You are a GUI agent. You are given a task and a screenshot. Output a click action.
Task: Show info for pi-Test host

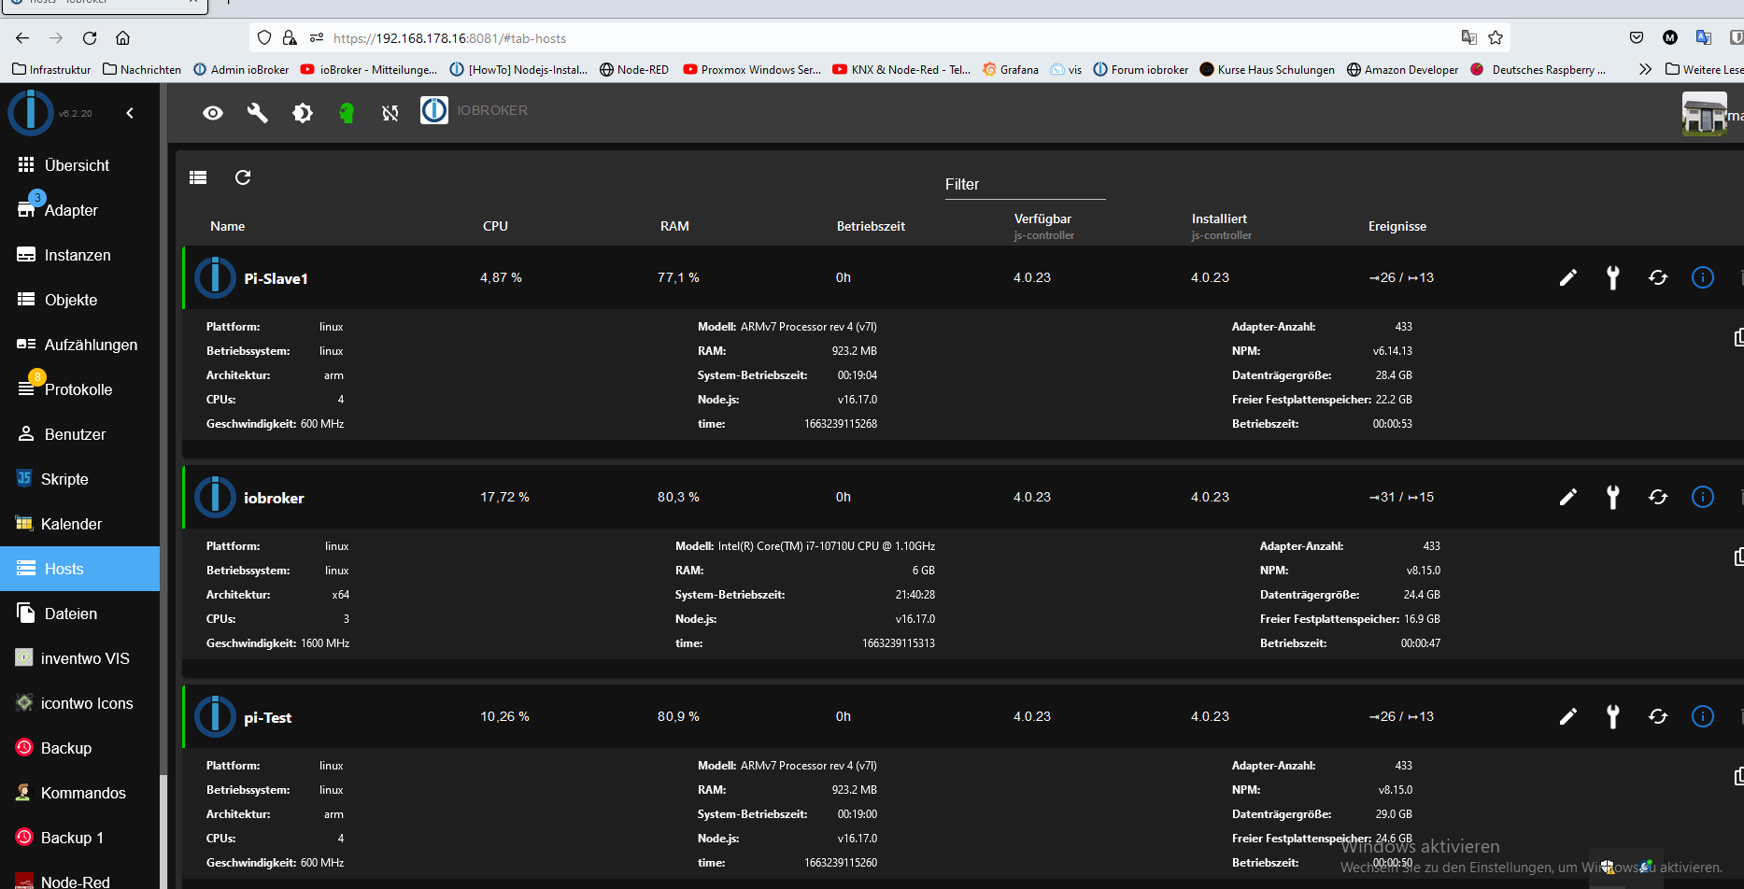[x=1703, y=716]
